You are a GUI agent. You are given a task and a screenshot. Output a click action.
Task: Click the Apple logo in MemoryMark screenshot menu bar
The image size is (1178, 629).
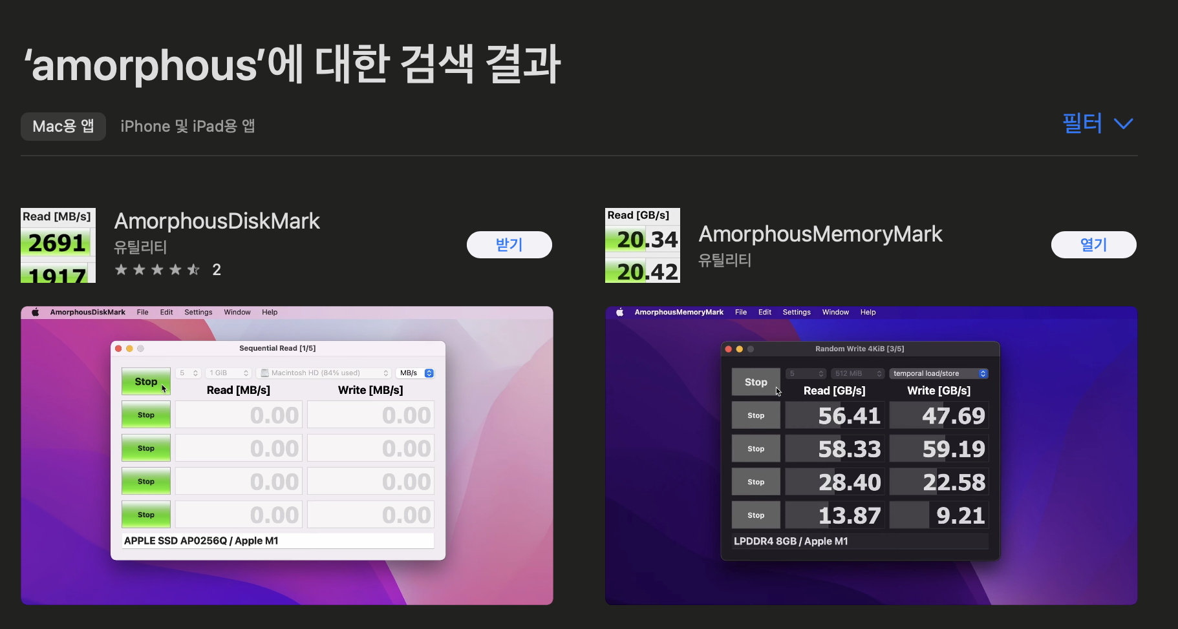click(x=620, y=312)
